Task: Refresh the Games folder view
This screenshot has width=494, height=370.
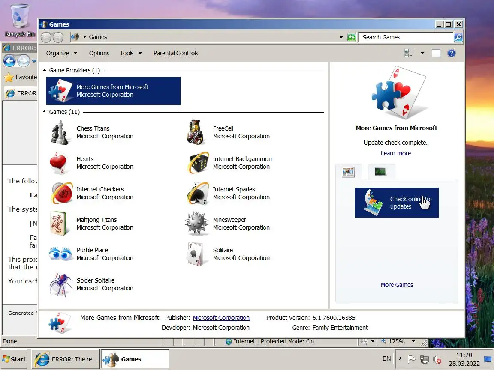Action: pos(352,37)
